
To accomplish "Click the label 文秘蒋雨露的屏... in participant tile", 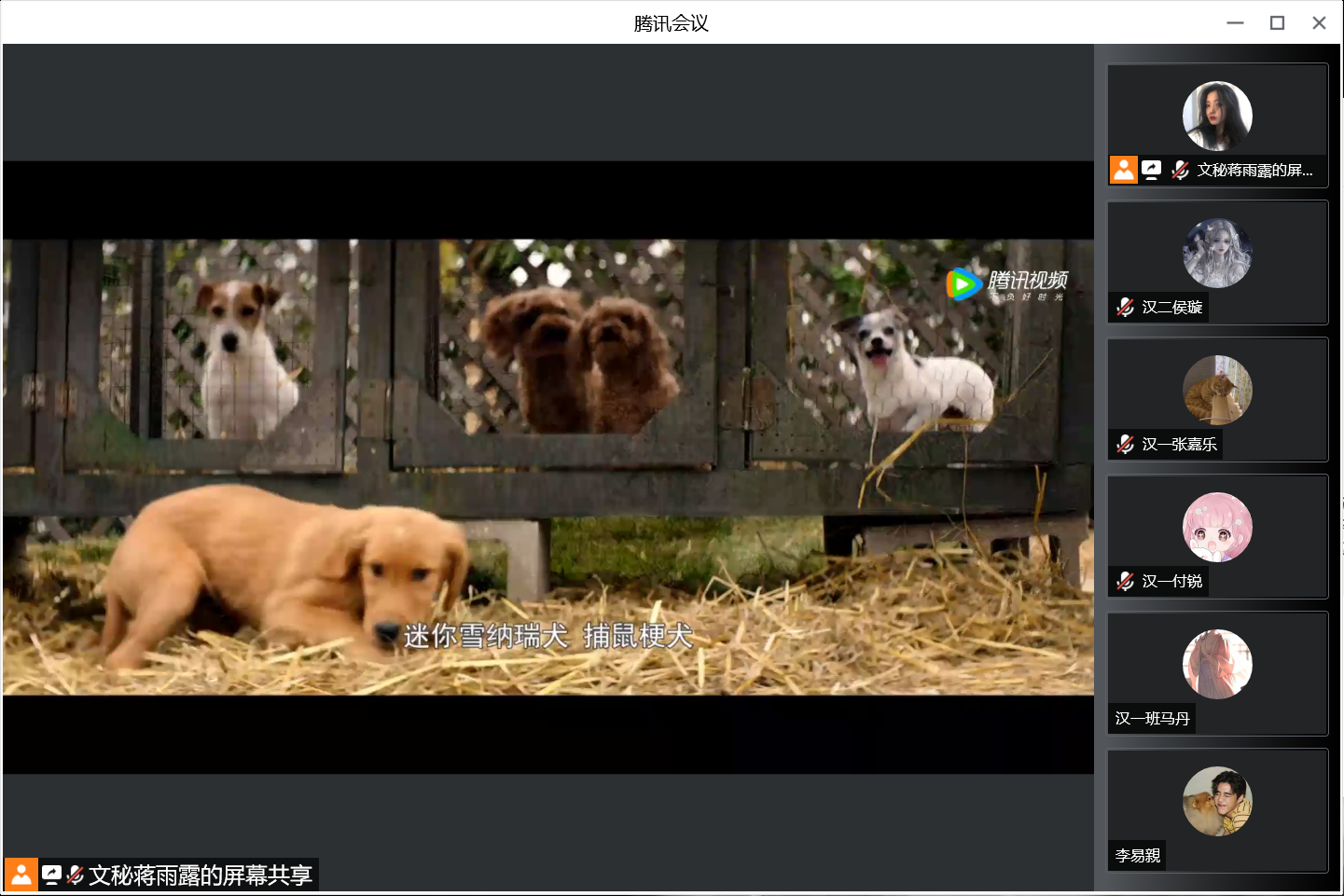I will [1255, 170].
